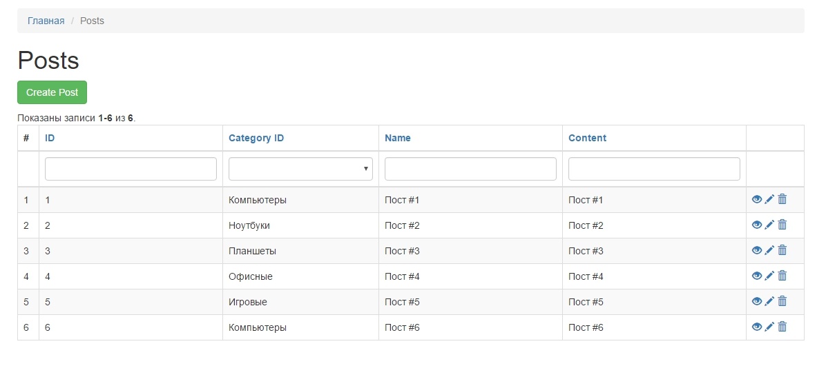Sort by Content column header

587,138
